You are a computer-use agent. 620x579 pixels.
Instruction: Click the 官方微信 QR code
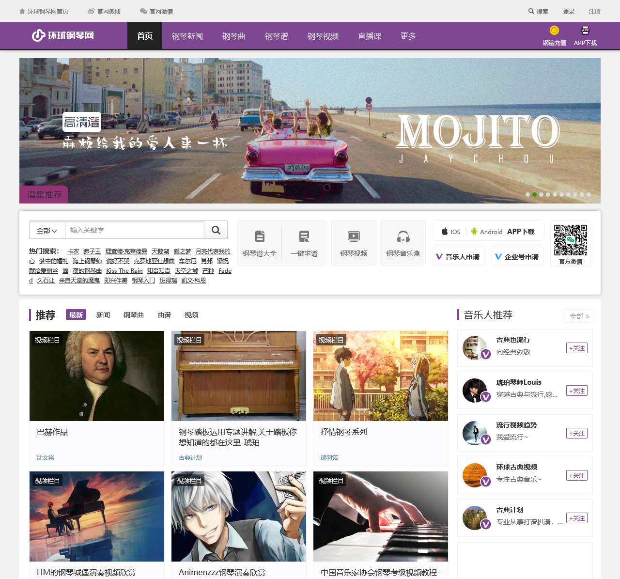pyautogui.click(x=571, y=240)
